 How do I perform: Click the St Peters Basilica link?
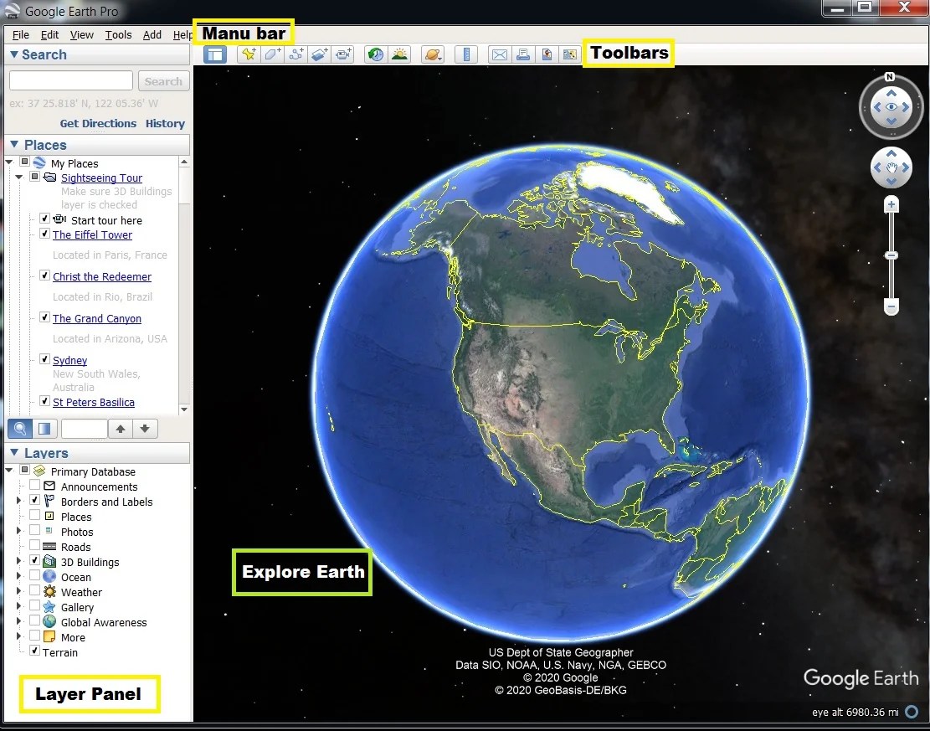click(94, 402)
